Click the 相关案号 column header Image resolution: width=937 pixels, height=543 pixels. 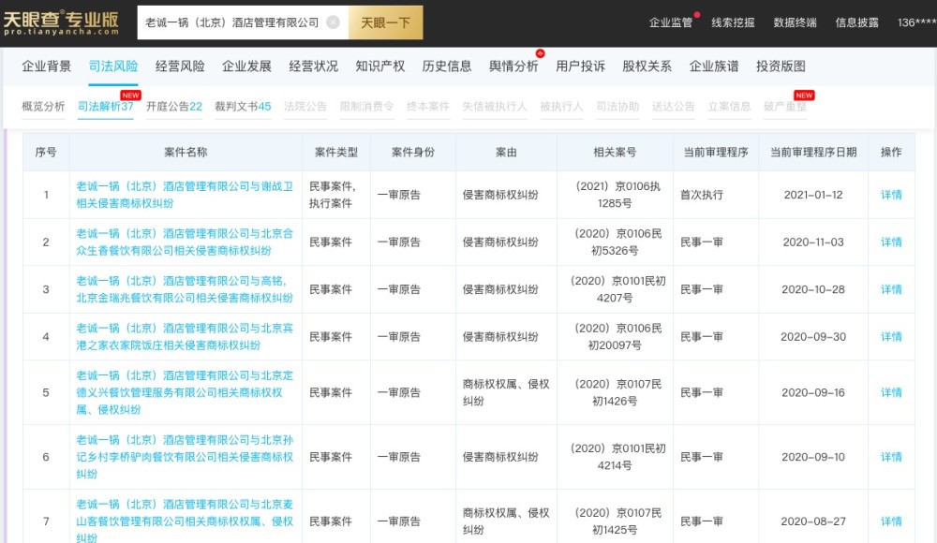coord(615,153)
